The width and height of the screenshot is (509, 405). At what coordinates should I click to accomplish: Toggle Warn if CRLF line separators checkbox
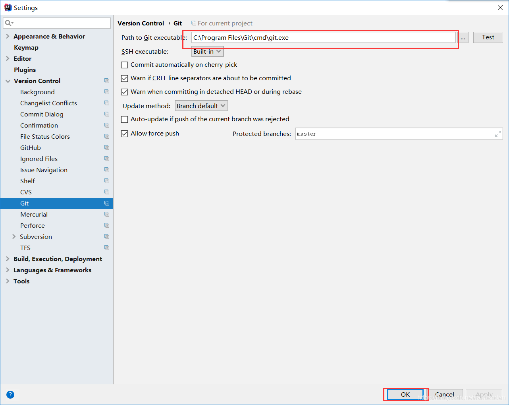(125, 78)
